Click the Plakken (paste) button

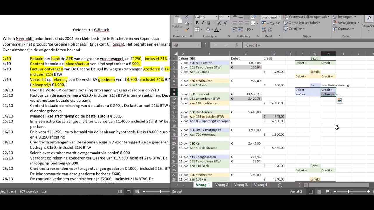(177, 22)
